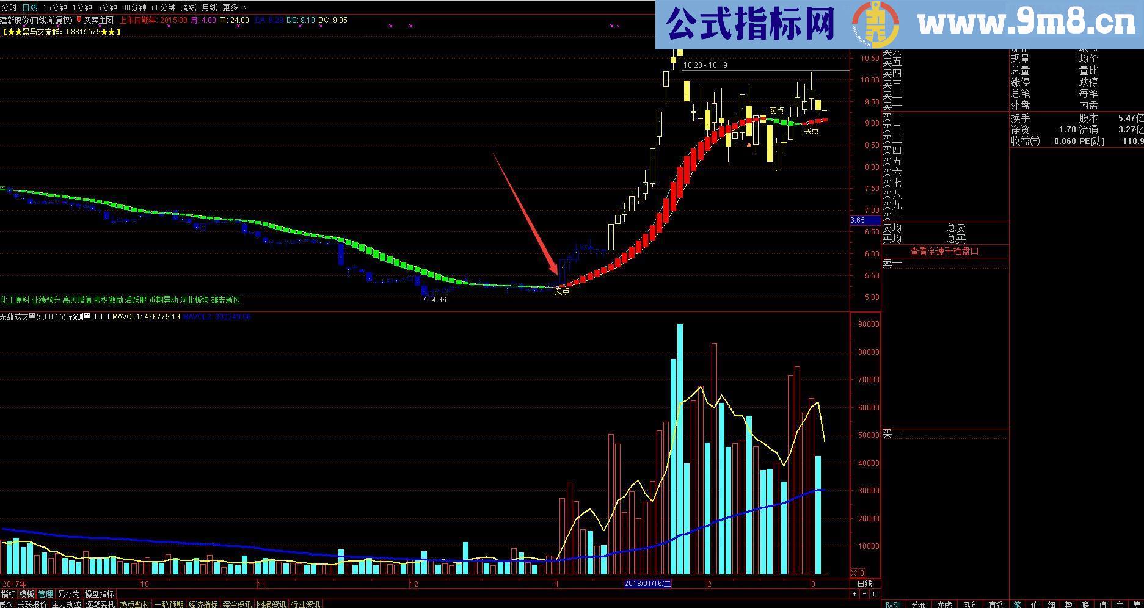This screenshot has width=1144, height=608.
Task: Click the highlighted 2018/01/16 date marker
Action: [647, 584]
